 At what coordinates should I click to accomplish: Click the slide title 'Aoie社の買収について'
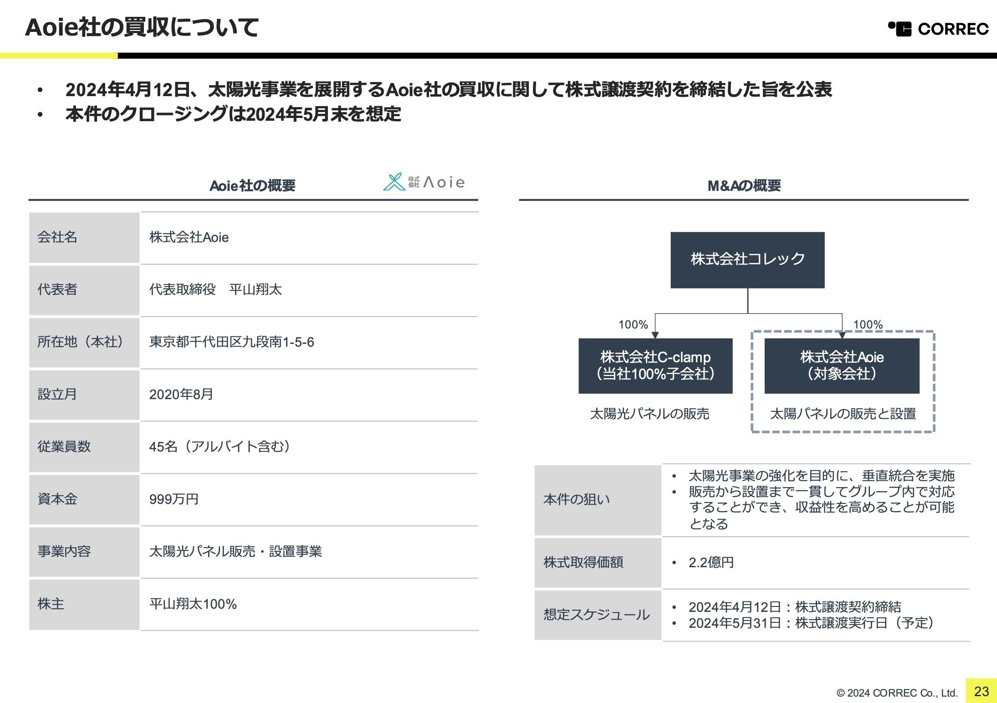click(142, 27)
